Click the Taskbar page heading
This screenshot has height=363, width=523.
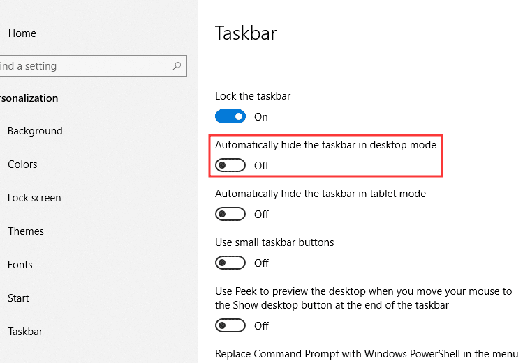pos(246,33)
